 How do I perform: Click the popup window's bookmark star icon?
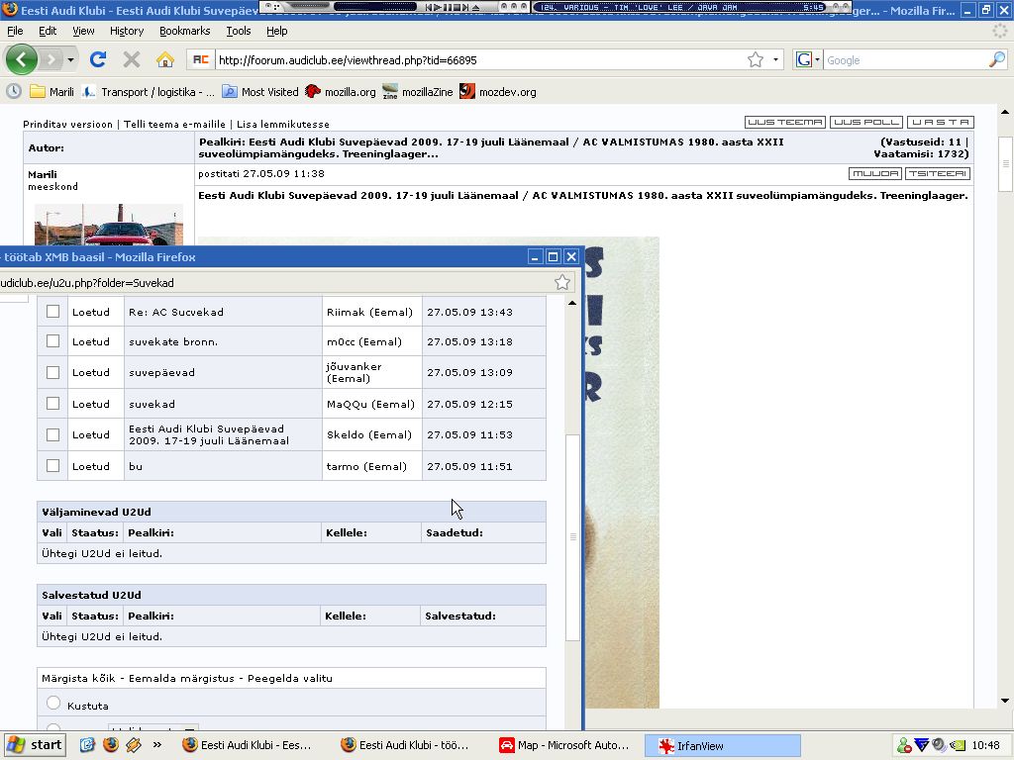[x=562, y=282]
